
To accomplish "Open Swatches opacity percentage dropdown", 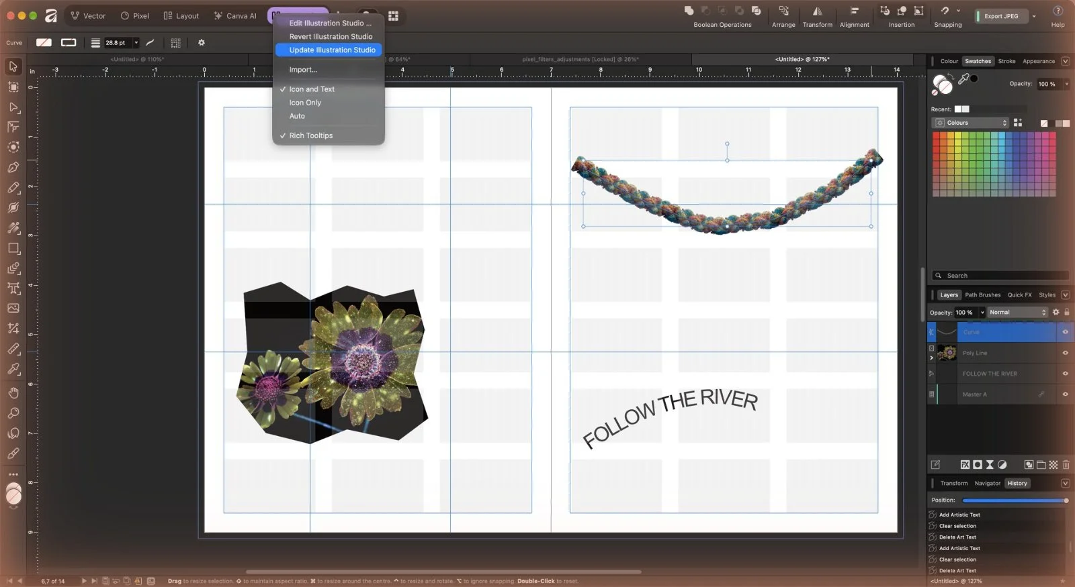I will pos(1066,84).
